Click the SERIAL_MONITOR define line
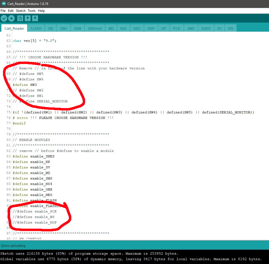Image resolution: width=269 pixels, height=264 pixels. pos(40,101)
